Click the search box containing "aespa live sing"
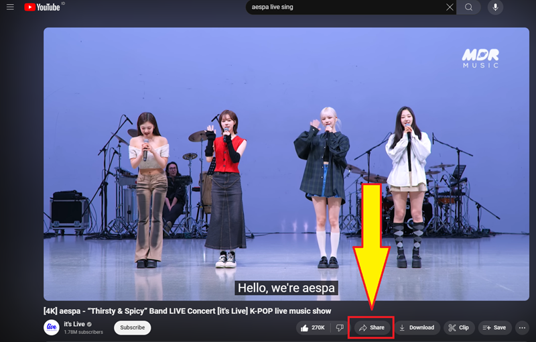The width and height of the screenshot is (536, 342). point(345,7)
